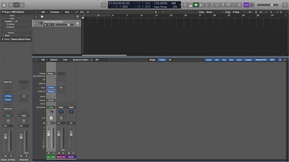Toggle the flex show/hide button
This screenshot has width=289, height=162.
tap(82, 12)
